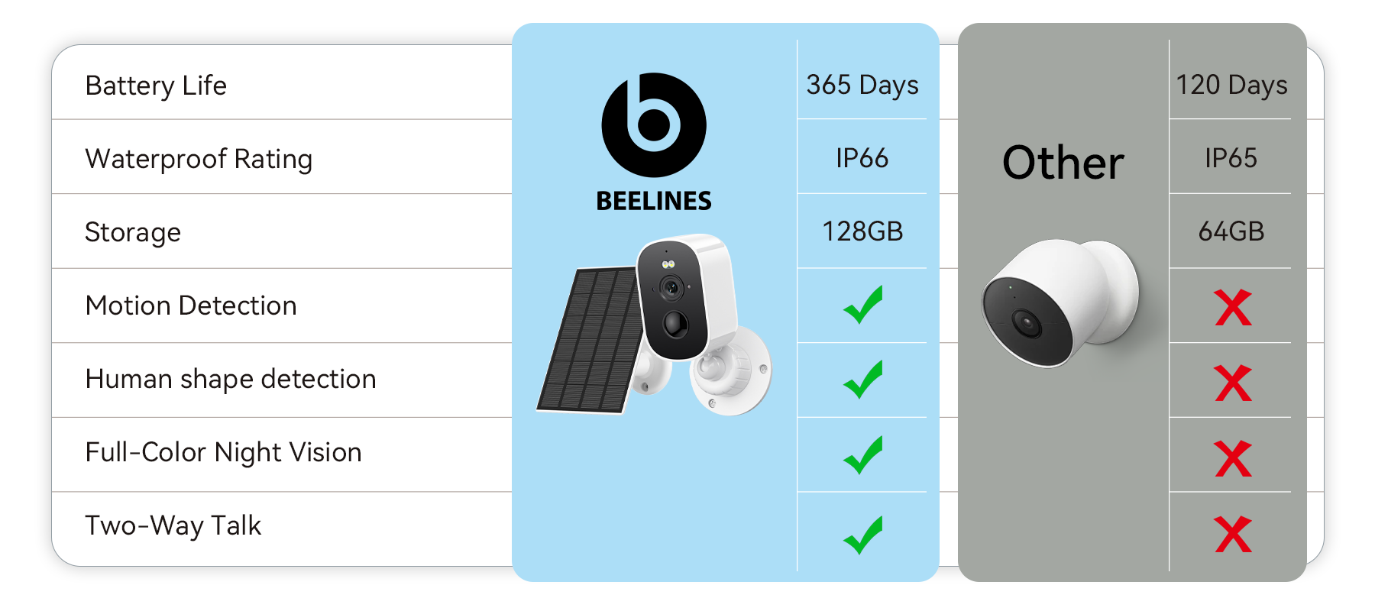Click the "Other" column heading

(x=1063, y=163)
